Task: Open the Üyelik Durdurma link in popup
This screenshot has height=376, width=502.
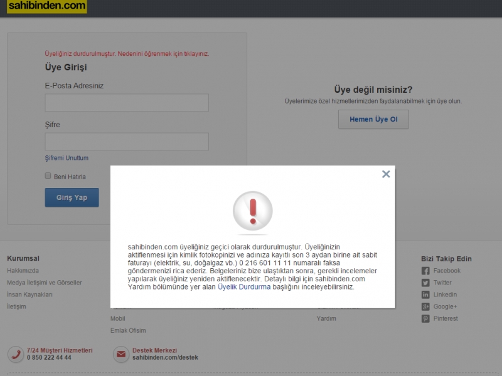Action: click(244, 287)
